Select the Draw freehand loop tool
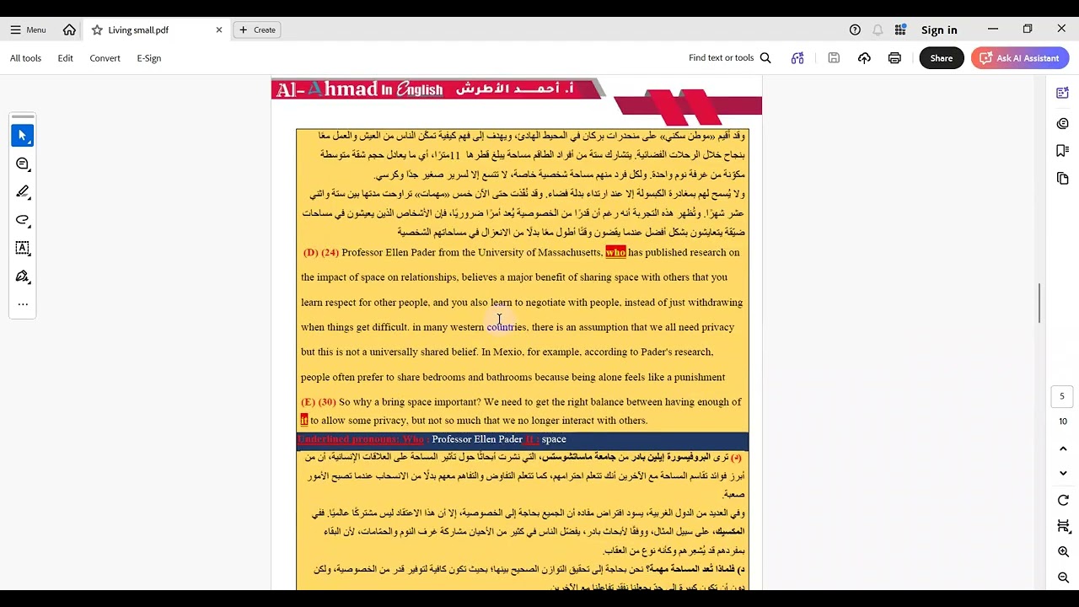This screenshot has height=607, width=1079. [23, 220]
